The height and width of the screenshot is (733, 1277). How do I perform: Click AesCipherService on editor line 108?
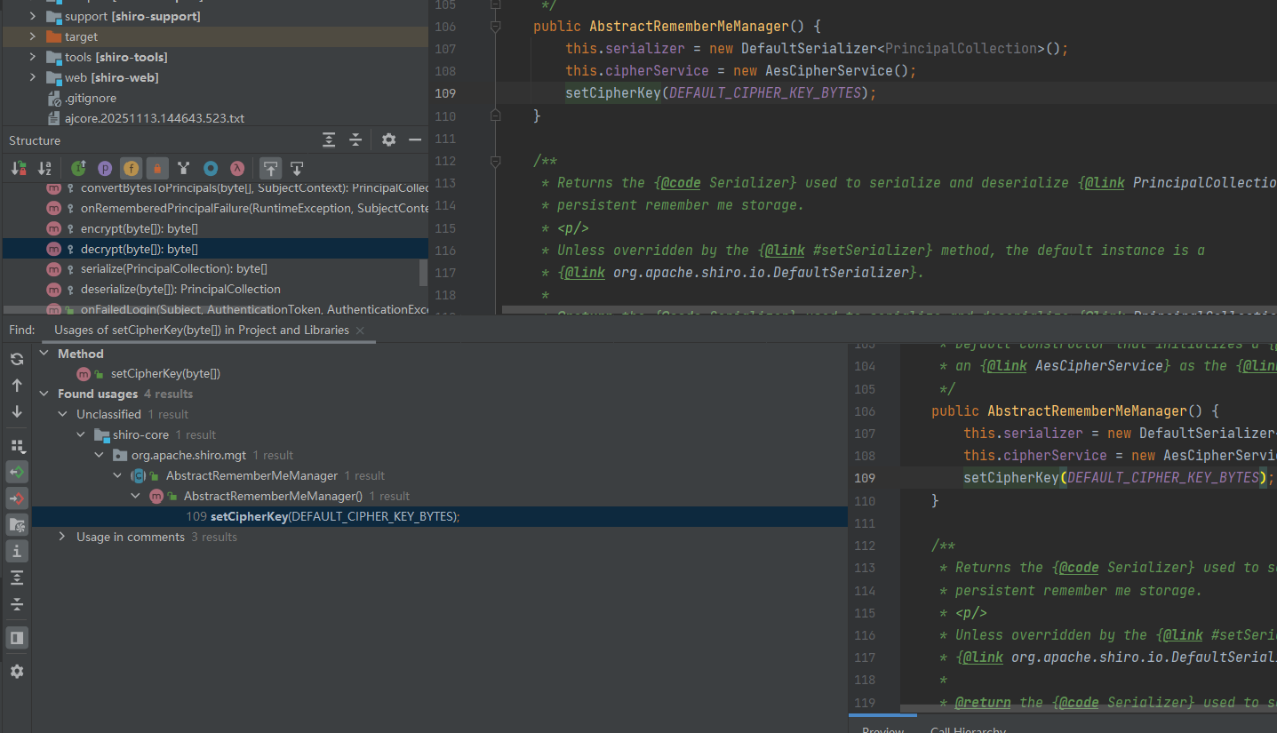[827, 71]
